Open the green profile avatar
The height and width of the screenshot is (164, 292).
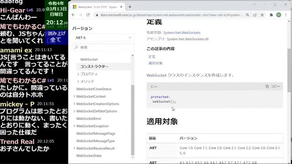279,15
